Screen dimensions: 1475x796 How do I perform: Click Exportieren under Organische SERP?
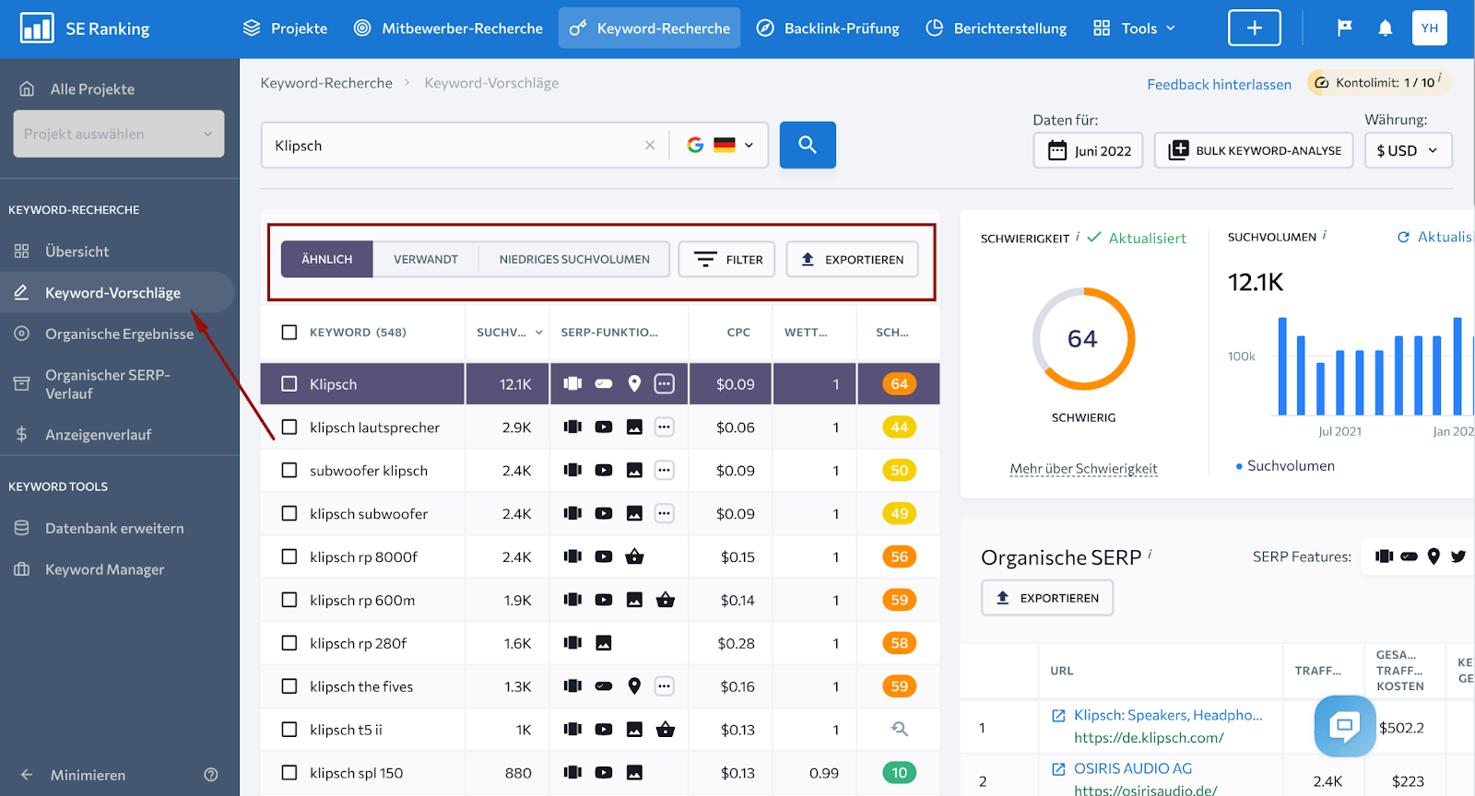pos(1047,598)
